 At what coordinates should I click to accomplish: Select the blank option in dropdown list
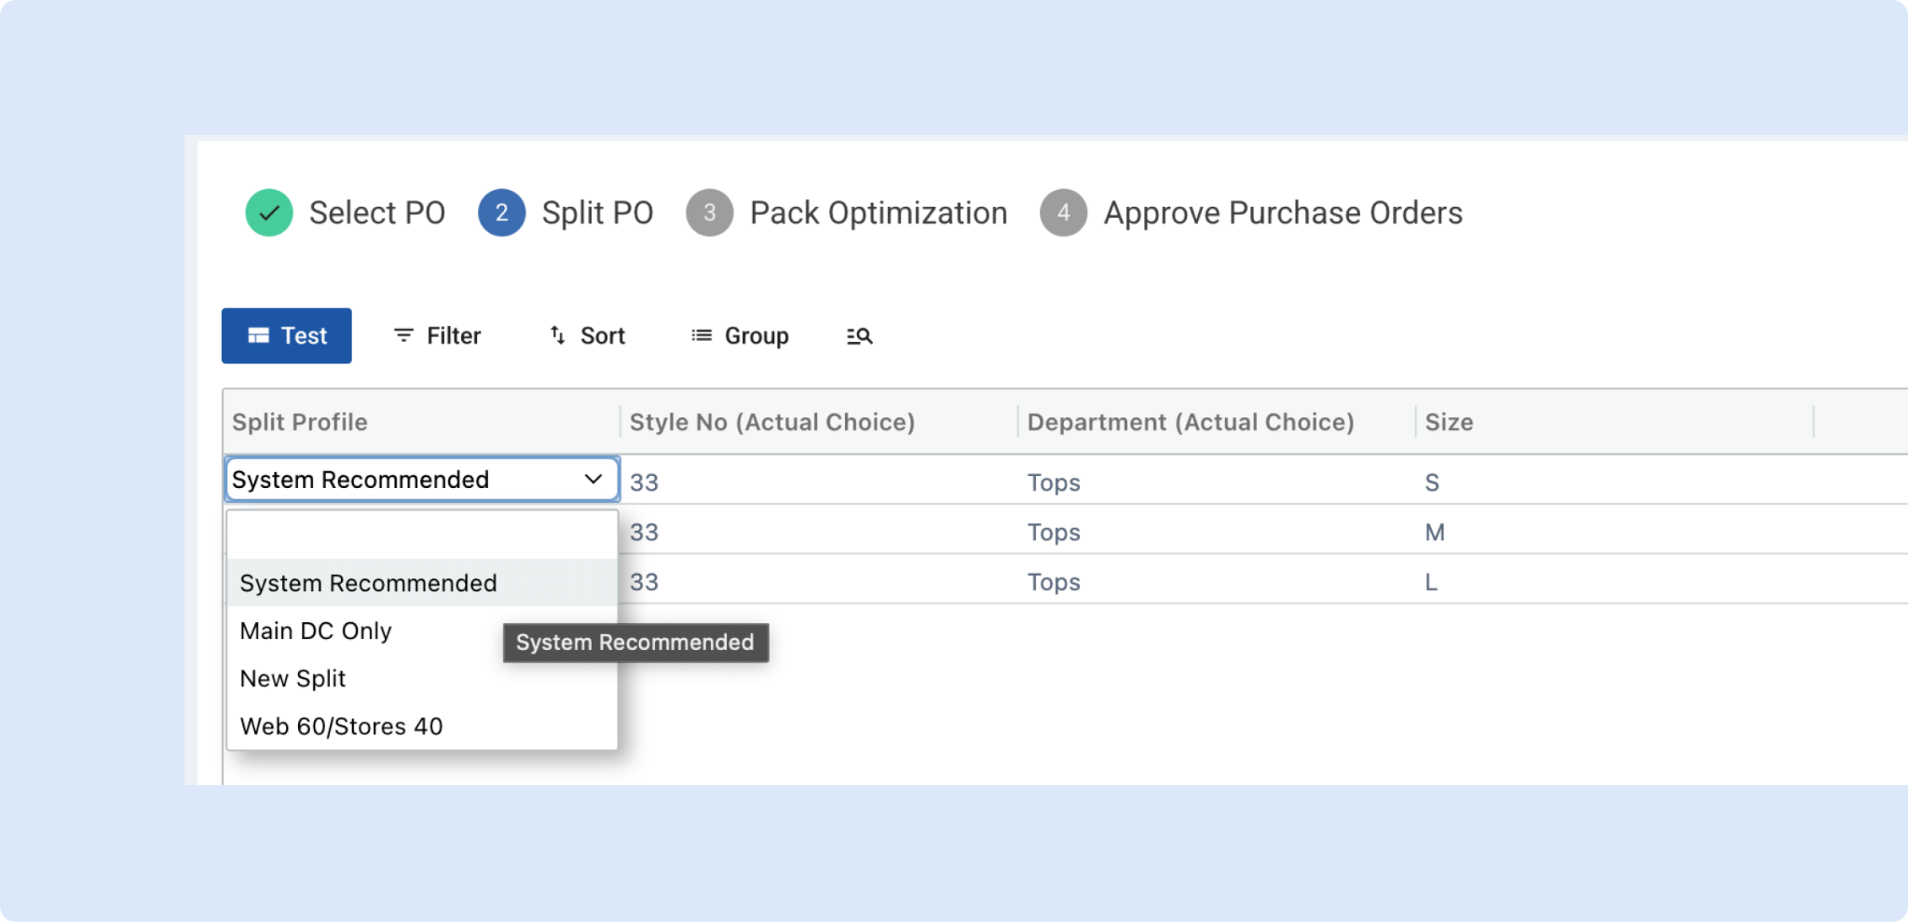pos(422,536)
